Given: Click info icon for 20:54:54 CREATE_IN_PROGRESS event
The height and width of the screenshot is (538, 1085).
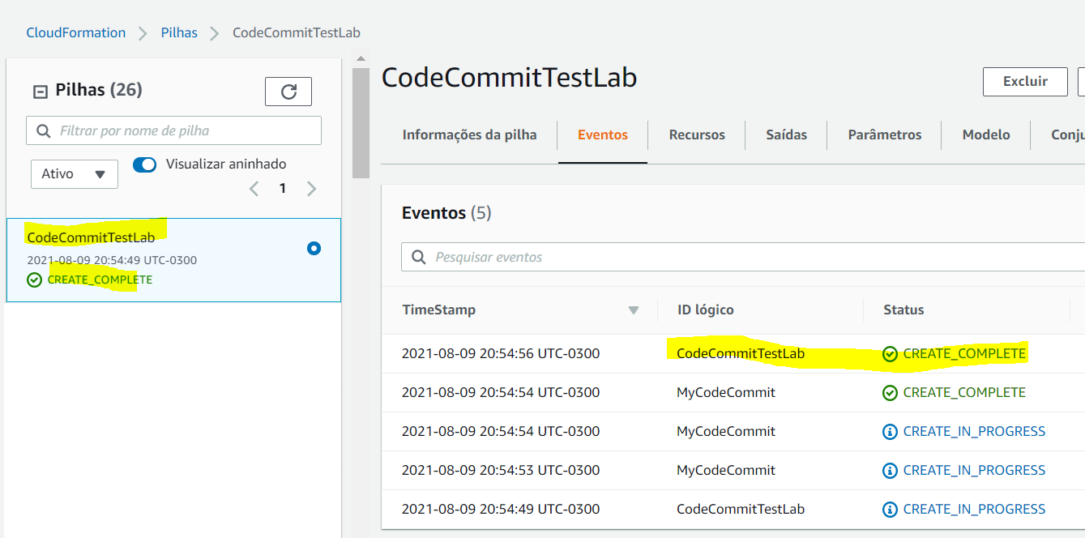Looking at the screenshot, I should point(890,432).
